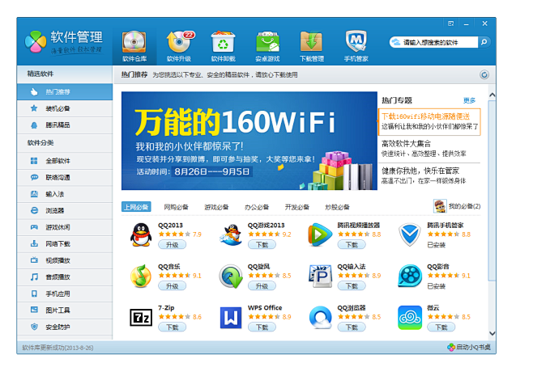The image size is (533, 380).
Task: Click the WPS Office W icon
Action: pos(231,318)
